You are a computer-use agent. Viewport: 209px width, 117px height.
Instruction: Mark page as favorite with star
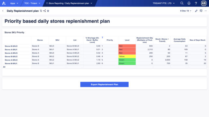click(48, 11)
